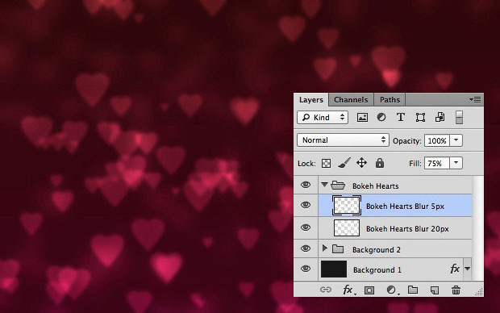Expand the Background 2 group triangle

pyautogui.click(x=325, y=248)
